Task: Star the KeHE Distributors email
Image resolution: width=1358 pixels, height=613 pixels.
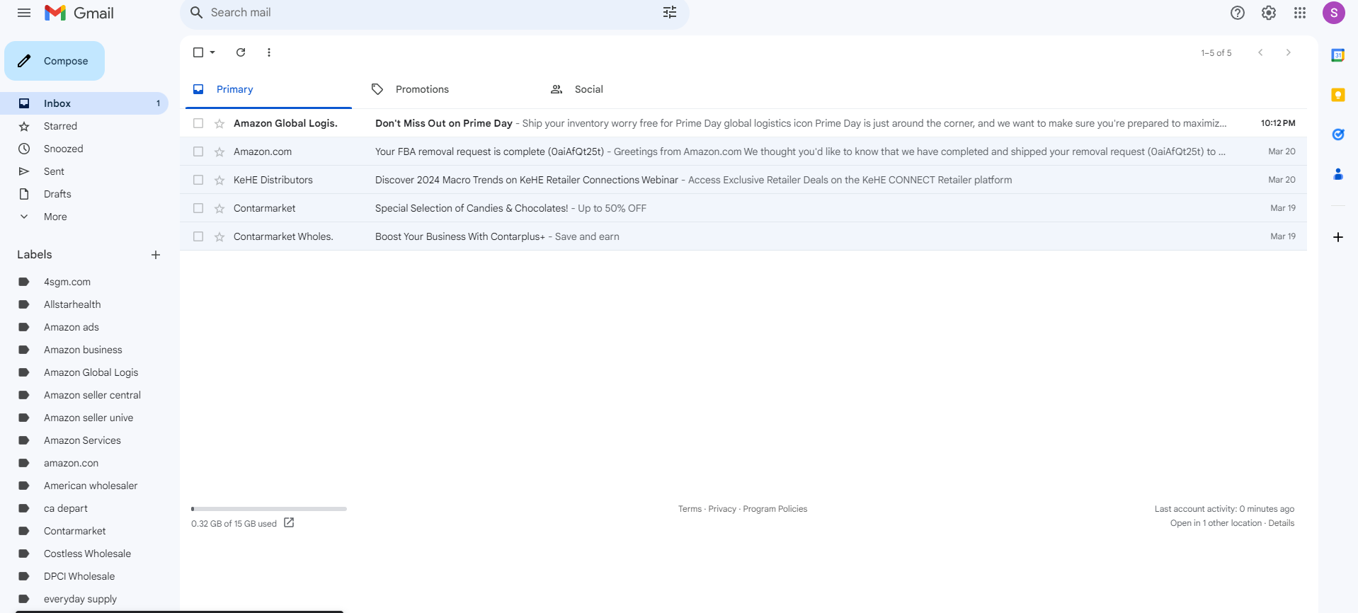Action: point(219,181)
